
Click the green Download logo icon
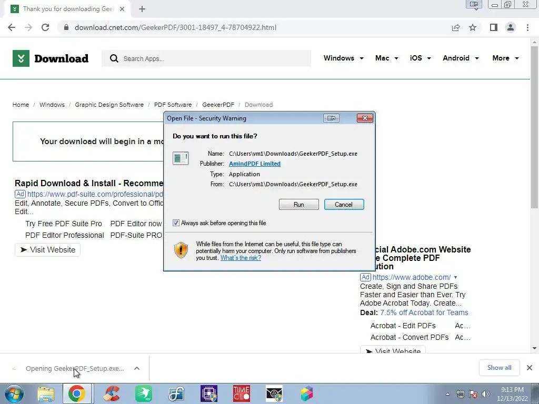(21, 58)
